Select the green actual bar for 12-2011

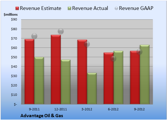66,82
